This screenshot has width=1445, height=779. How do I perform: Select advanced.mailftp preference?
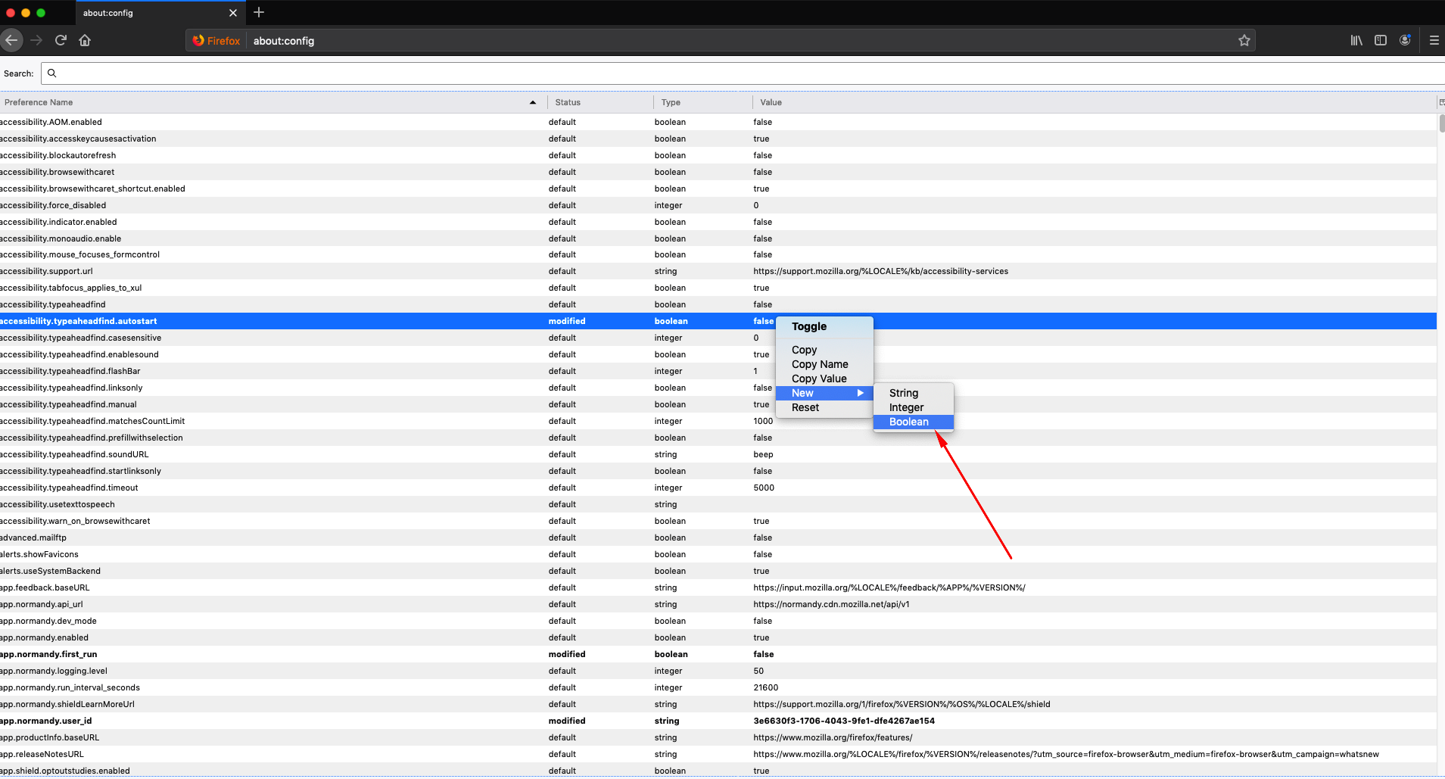pos(718,538)
